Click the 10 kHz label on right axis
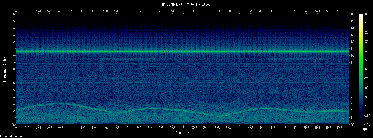Viewport: 373px width, 138px height. (352, 56)
